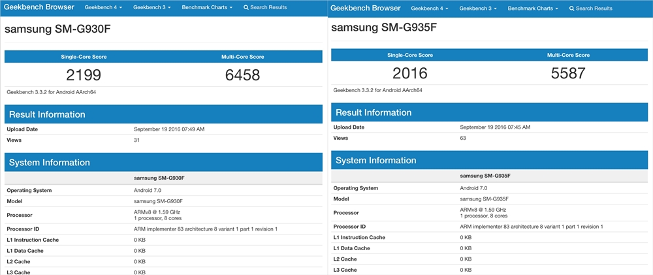Click table column header samsung SM-G935F

pos(486,176)
